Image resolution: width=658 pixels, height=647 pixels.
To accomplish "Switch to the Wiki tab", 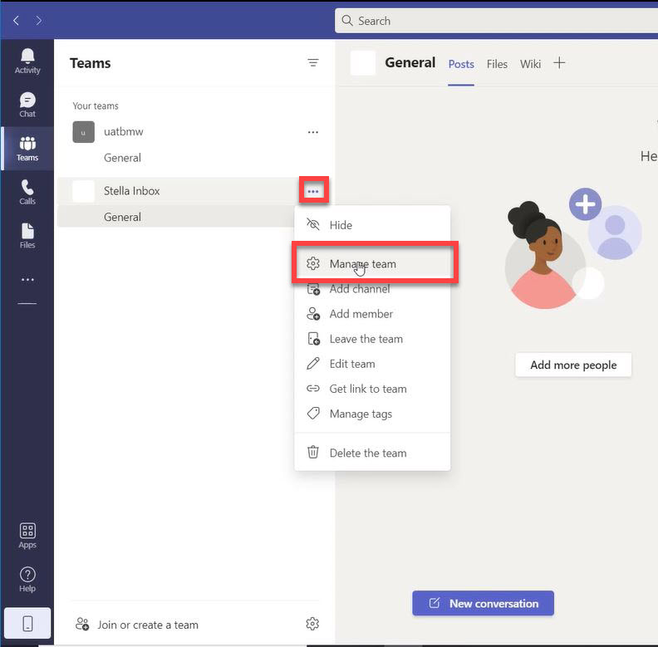I will click(x=530, y=64).
